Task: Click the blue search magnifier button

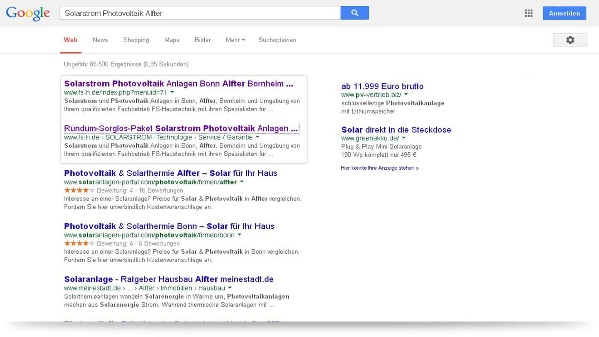Action: pos(355,13)
